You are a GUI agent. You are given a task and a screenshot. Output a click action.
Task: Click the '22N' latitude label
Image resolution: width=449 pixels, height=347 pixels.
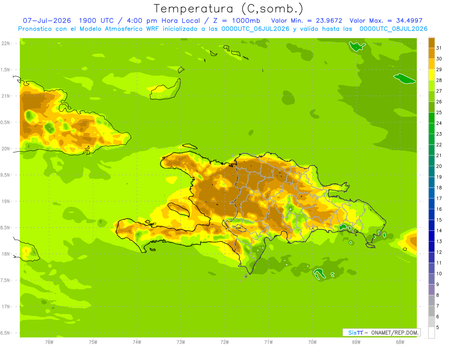(x=6, y=43)
